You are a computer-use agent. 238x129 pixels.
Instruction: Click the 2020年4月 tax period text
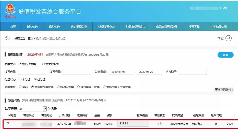click(35, 55)
